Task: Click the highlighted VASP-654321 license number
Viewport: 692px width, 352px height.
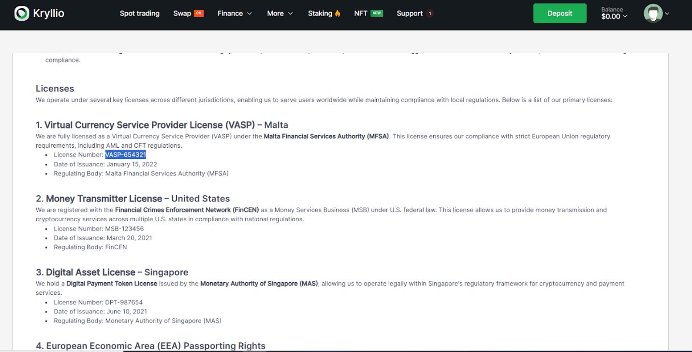Action: point(126,155)
